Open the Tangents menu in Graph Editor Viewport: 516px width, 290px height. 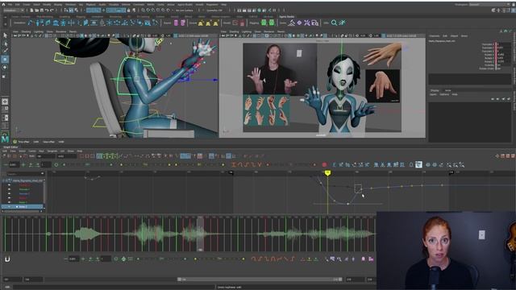(x=52, y=151)
